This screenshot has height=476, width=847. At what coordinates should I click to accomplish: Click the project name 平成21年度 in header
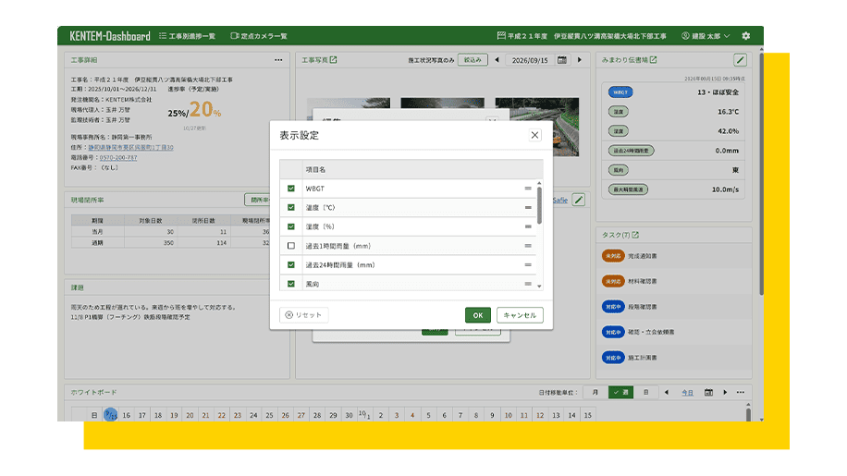click(x=582, y=36)
